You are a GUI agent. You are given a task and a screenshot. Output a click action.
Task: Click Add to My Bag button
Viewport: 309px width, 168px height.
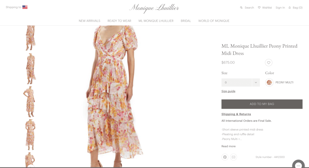click(262, 104)
